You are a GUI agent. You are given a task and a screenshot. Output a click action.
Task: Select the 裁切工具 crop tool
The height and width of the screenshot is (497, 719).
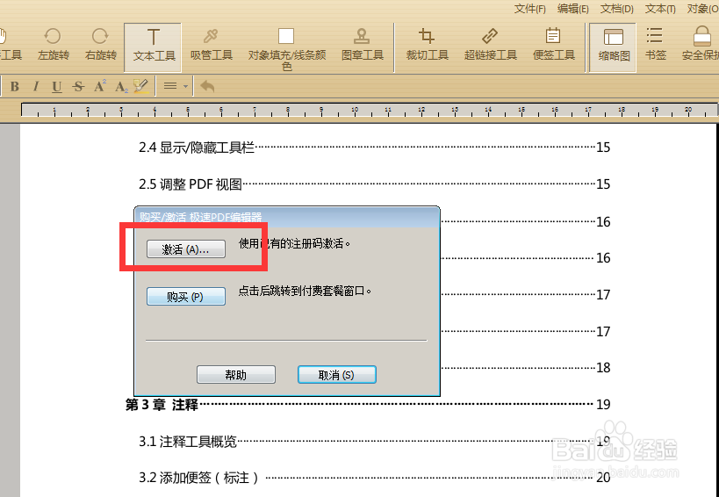pos(427,45)
